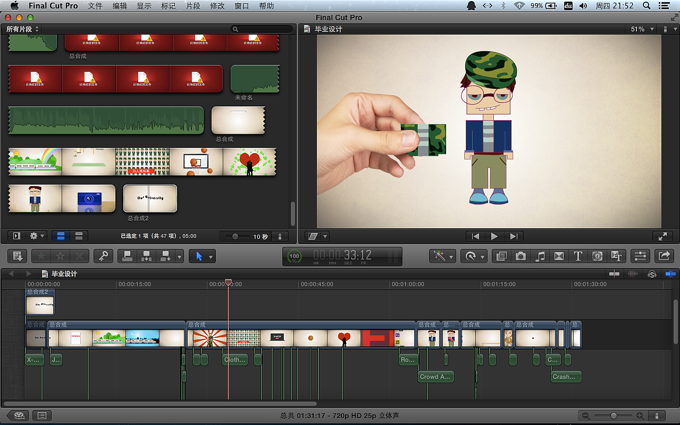Switch browser to list view
This screenshot has width=680, height=425.
coord(79,236)
